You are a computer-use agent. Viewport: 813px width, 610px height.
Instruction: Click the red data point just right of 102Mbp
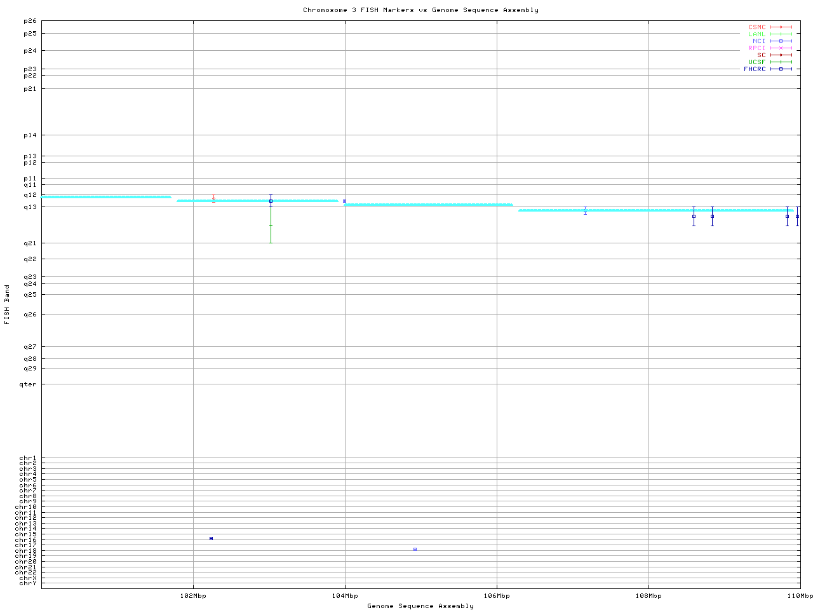(x=213, y=198)
